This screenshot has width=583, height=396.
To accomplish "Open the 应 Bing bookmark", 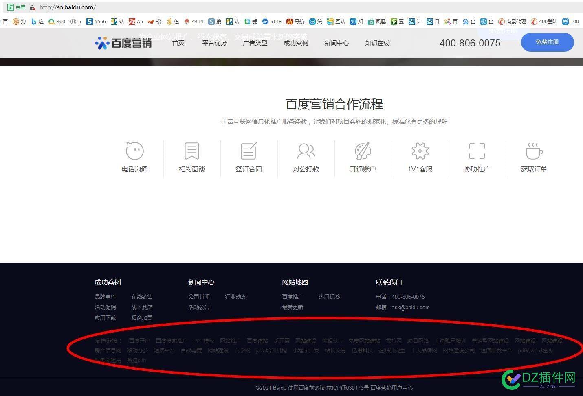I will [37, 22].
